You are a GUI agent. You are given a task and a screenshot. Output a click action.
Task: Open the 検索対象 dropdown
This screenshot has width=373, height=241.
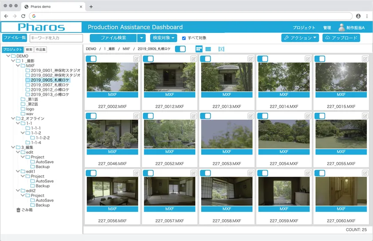tap(163, 38)
